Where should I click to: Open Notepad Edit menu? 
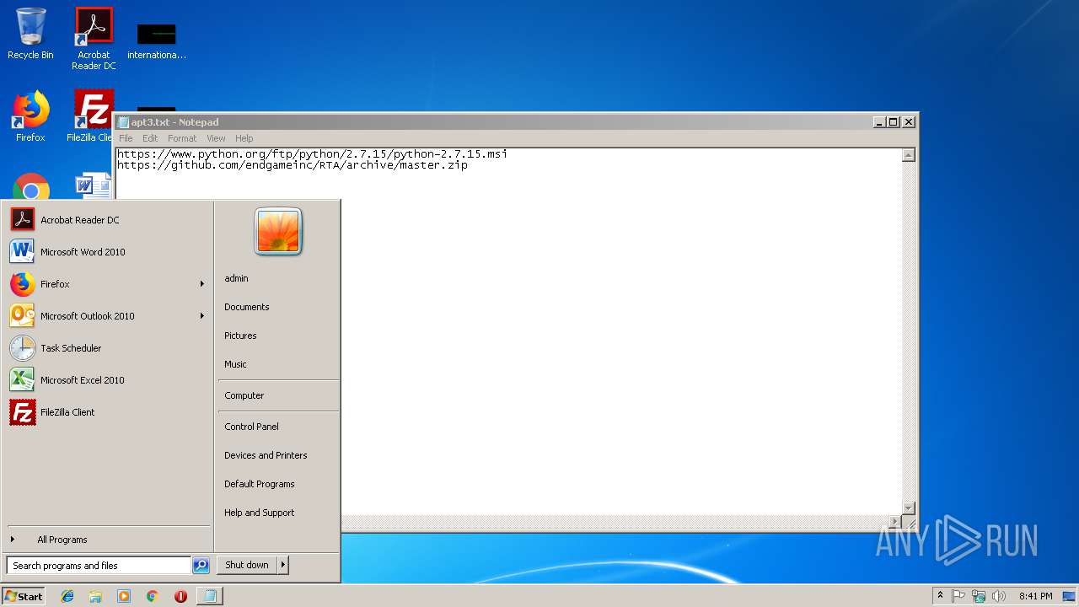click(x=150, y=138)
